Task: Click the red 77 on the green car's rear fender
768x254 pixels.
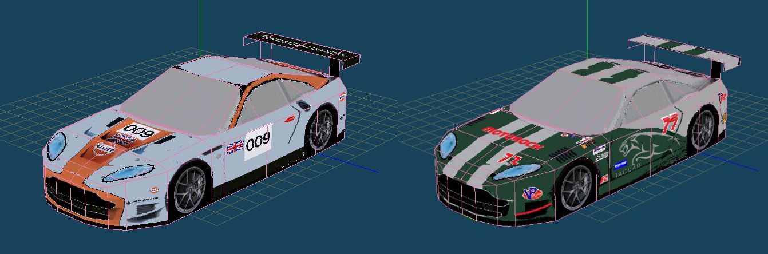Action: pyautogui.click(x=670, y=124)
